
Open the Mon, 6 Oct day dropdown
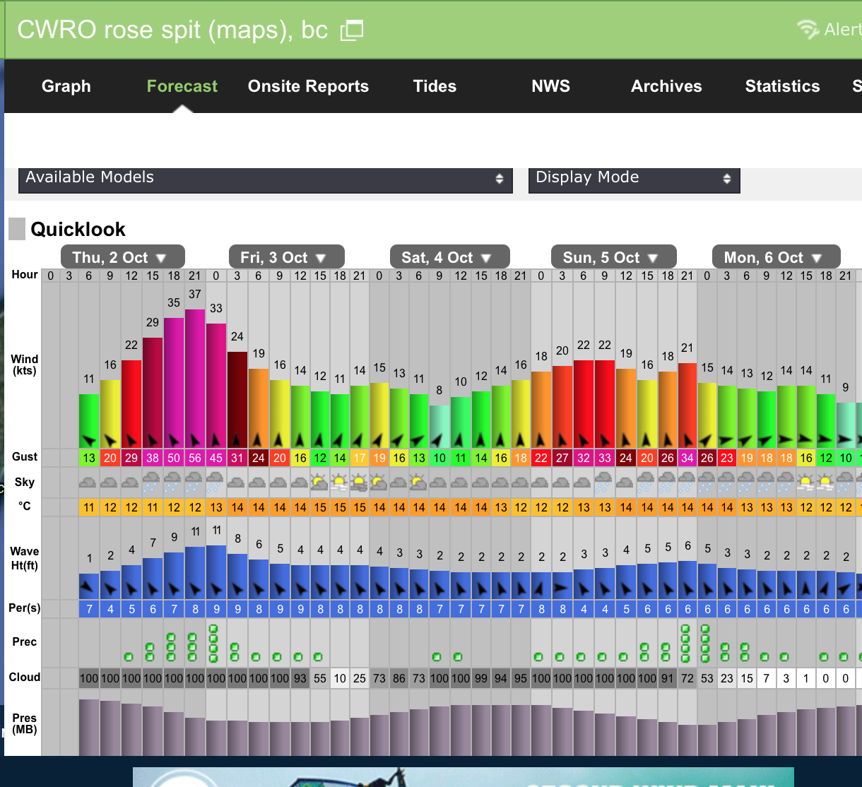pyautogui.click(x=776, y=256)
